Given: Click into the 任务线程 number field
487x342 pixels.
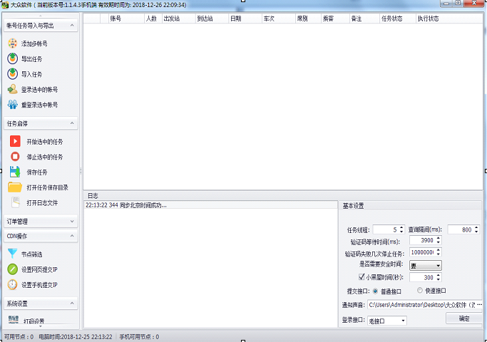Looking at the screenshot, I should pos(386,229).
